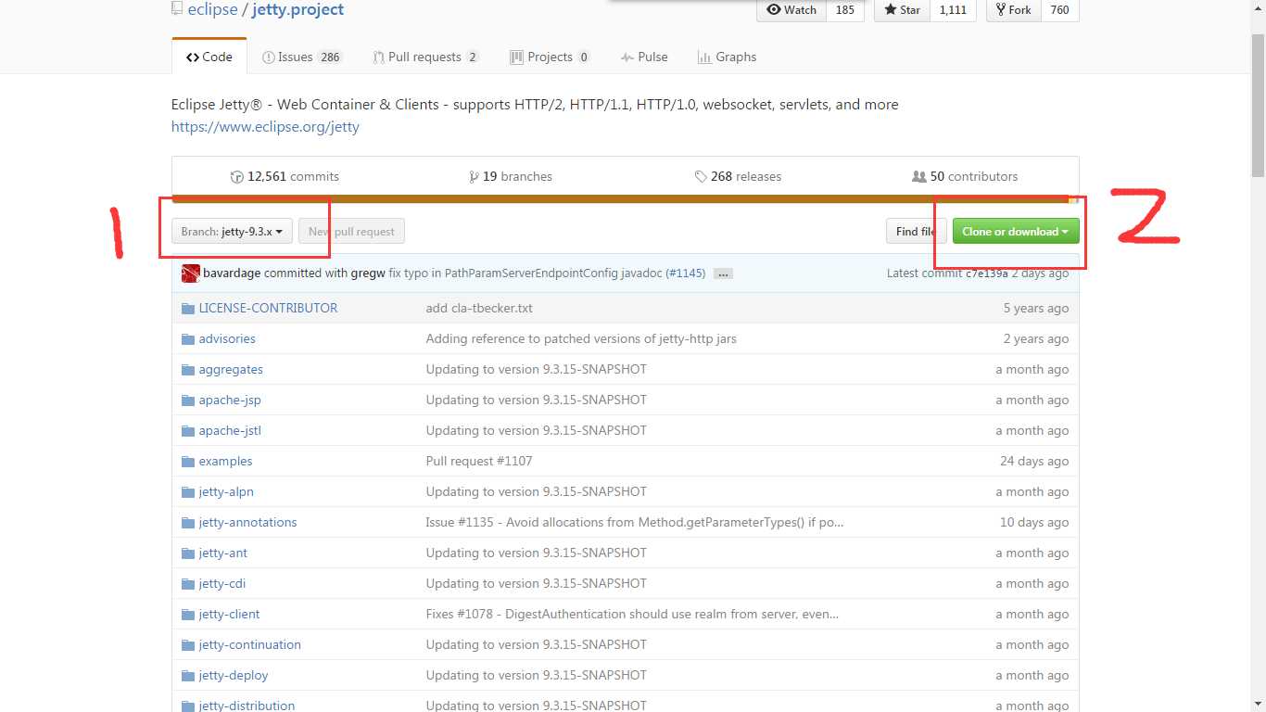
Task: Open the aggregates folder
Action: [231, 369]
